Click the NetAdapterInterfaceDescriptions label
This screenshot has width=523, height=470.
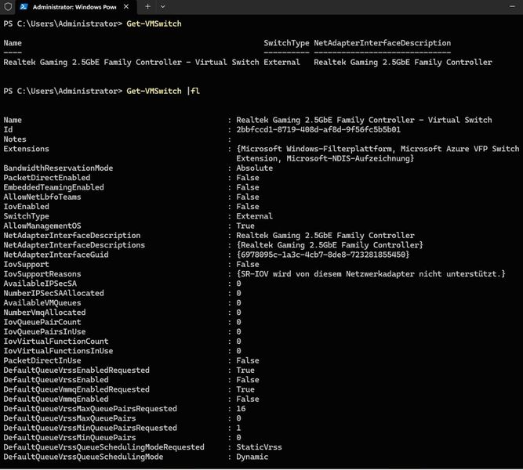[74, 245]
